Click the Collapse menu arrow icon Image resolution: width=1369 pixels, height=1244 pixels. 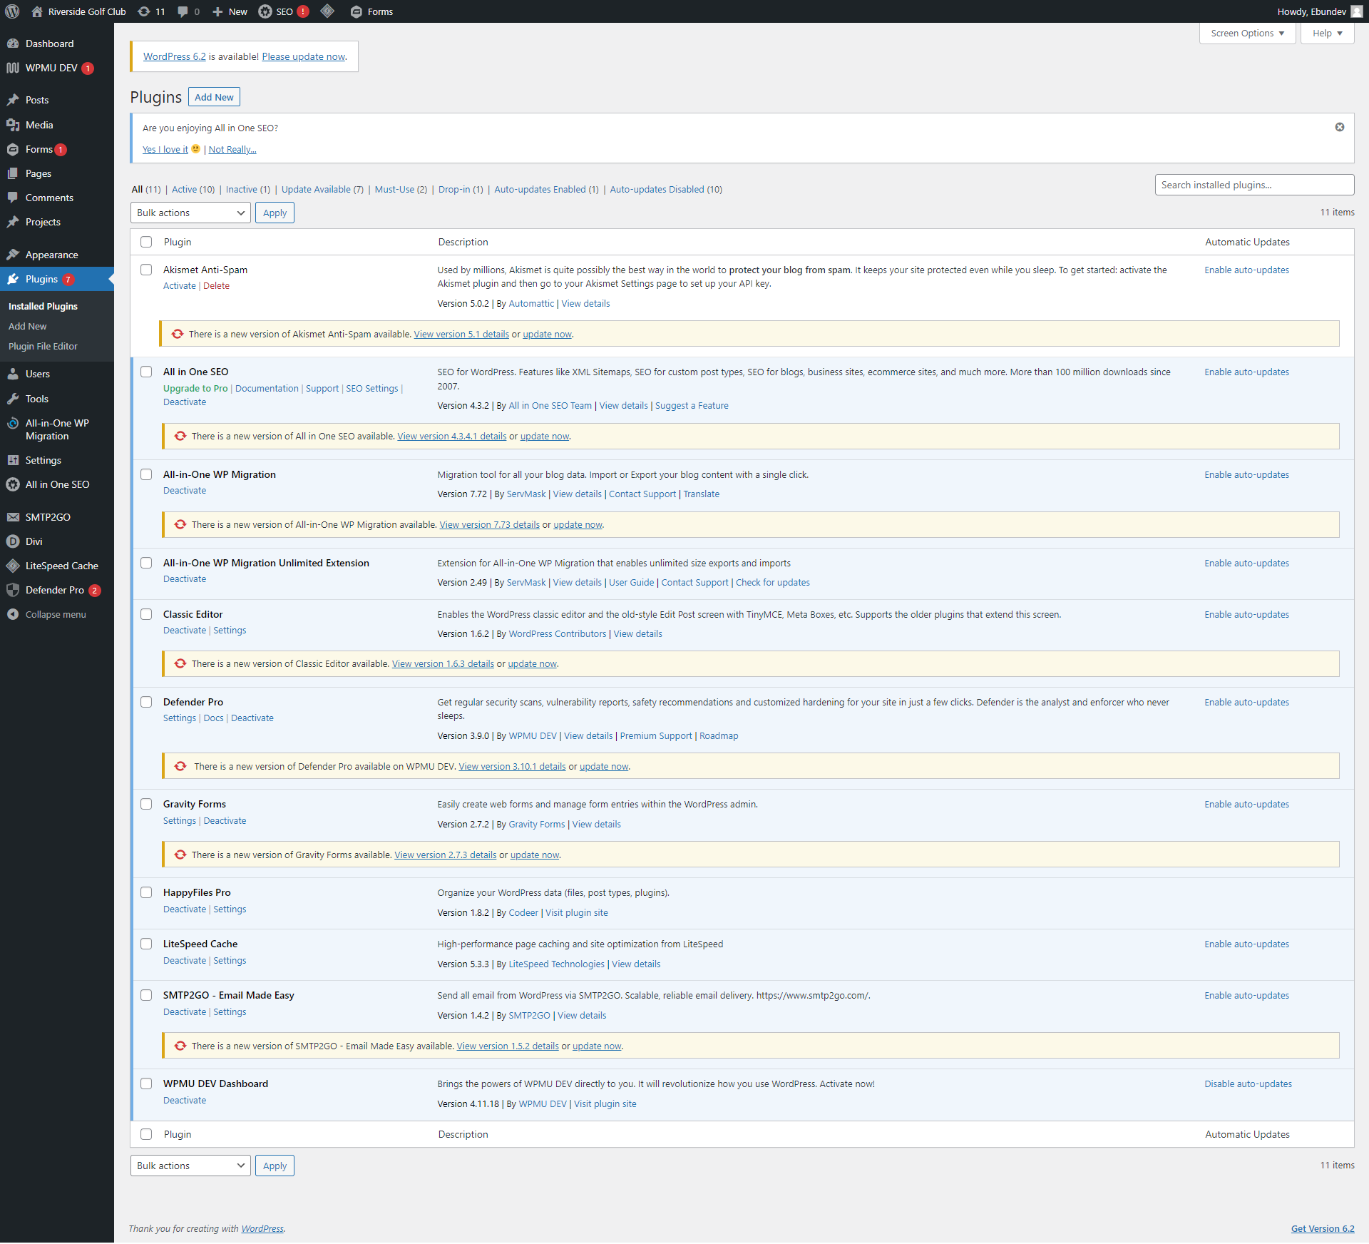tap(13, 614)
